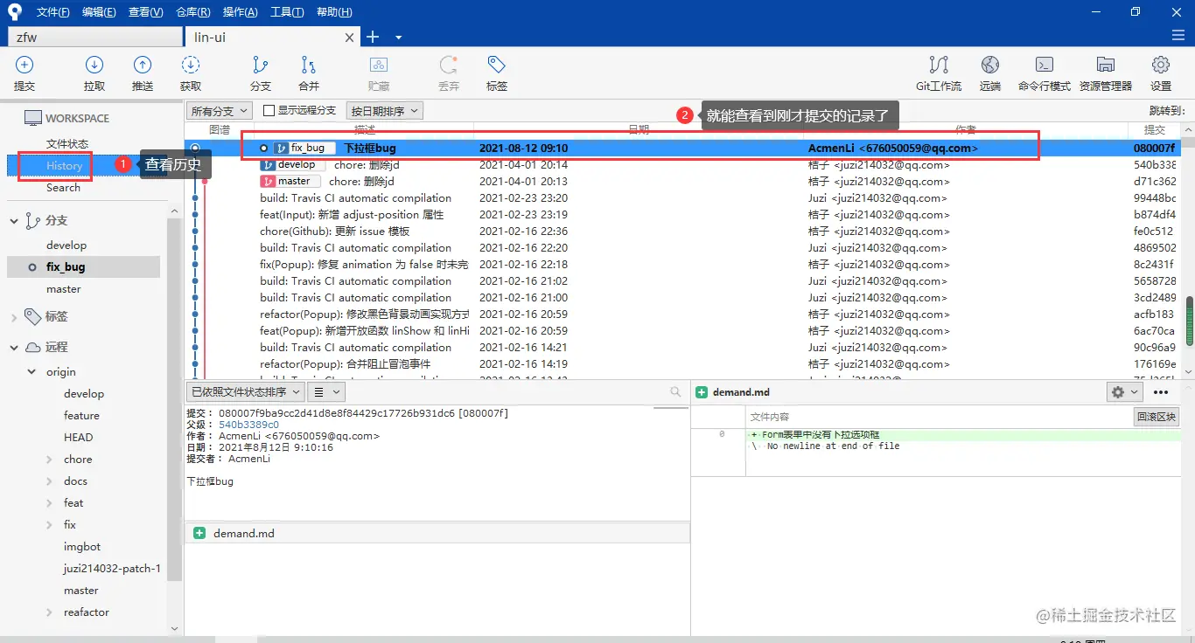Select demand.md in the file list
The width and height of the screenshot is (1195, 643).
pos(437,533)
